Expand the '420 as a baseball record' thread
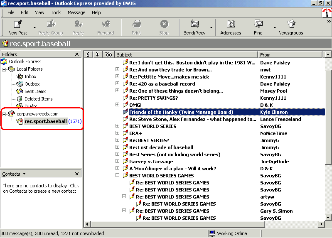This screenshot has width=332, height=238. [117, 83]
